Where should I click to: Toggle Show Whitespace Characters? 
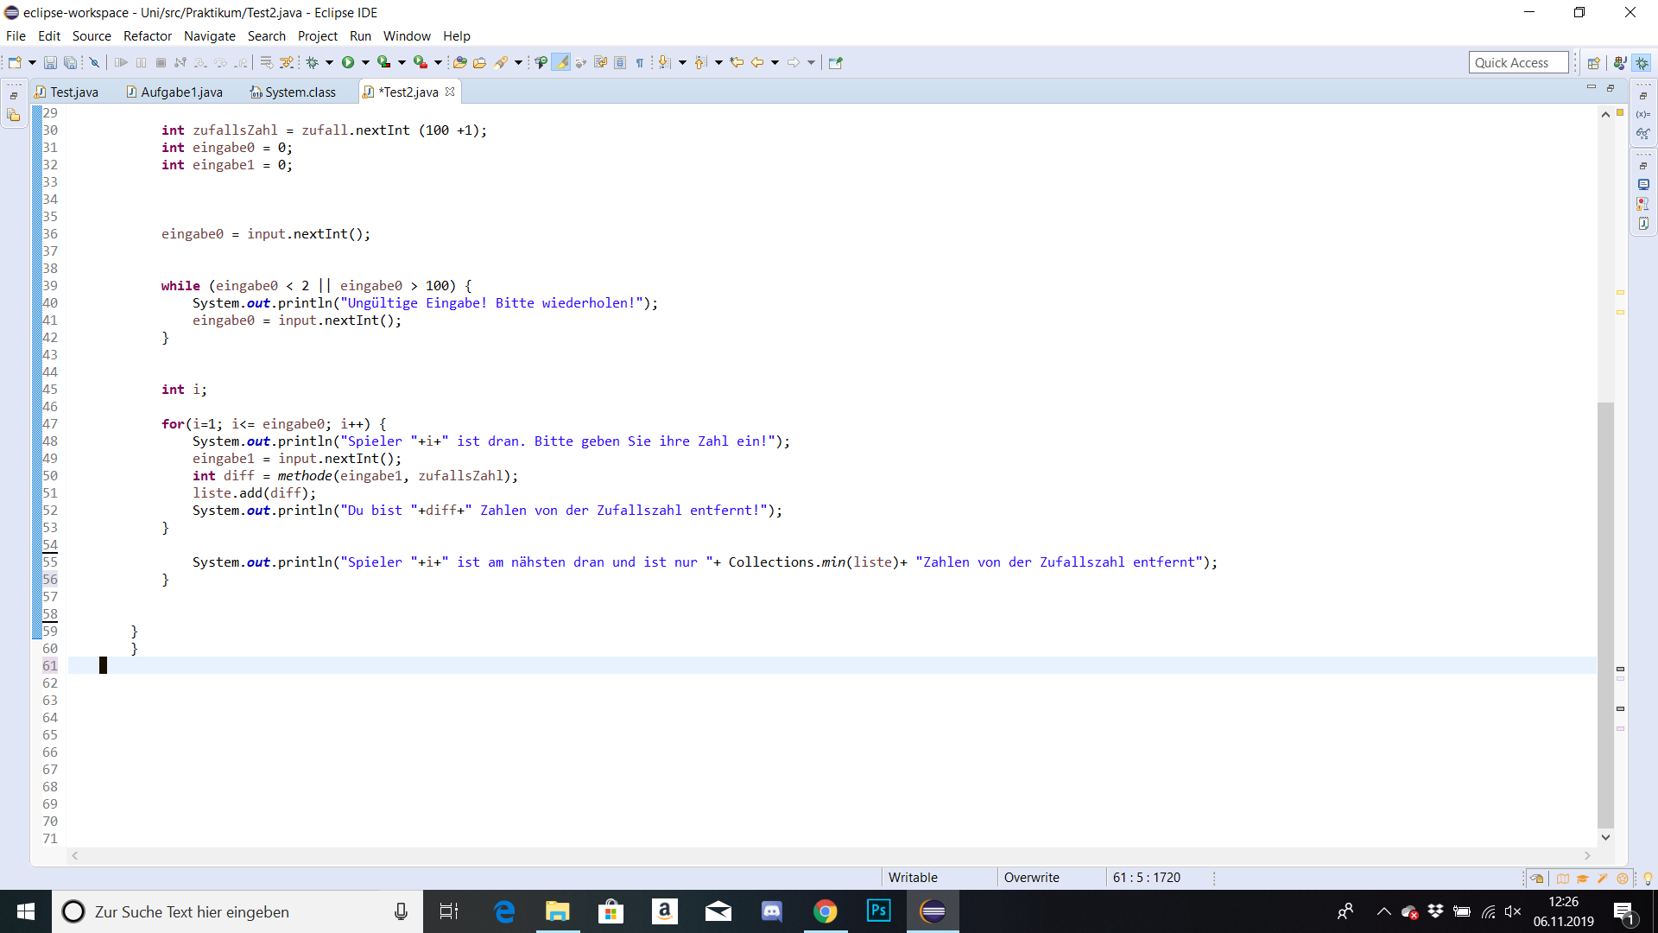click(x=638, y=62)
